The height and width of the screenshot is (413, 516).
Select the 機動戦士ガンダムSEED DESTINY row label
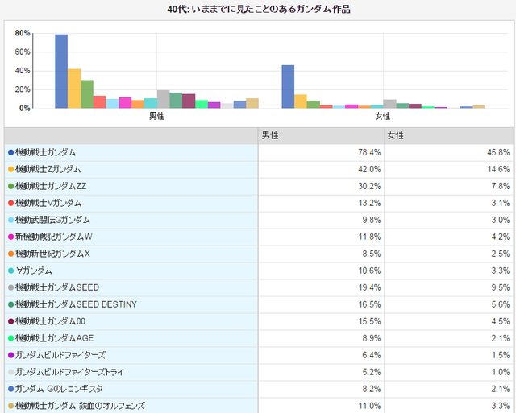point(76,304)
